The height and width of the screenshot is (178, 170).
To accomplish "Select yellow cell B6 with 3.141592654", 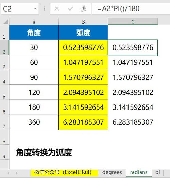I will pyautogui.click(x=83, y=107).
